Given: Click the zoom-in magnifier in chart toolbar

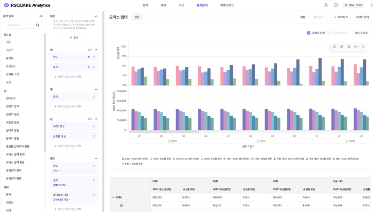Looking at the screenshot, I should point(341,47).
